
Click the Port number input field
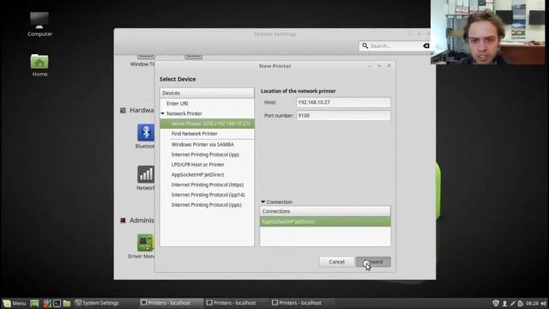click(x=343, y=116)
